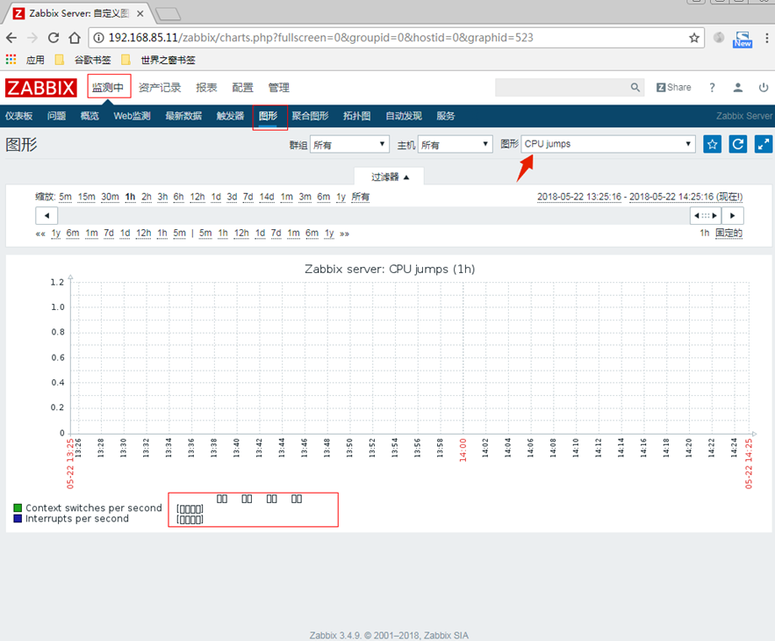The height and width of the screenshot is (641, 775).
Task: Collapse the 过滤器 filter panel
Action: pos(390,177)
